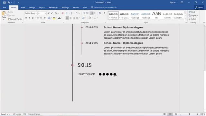The height and width of the screenshot is (116, 206).
Task: Toggle right-to-left text direction
Action: click(95, 13)
